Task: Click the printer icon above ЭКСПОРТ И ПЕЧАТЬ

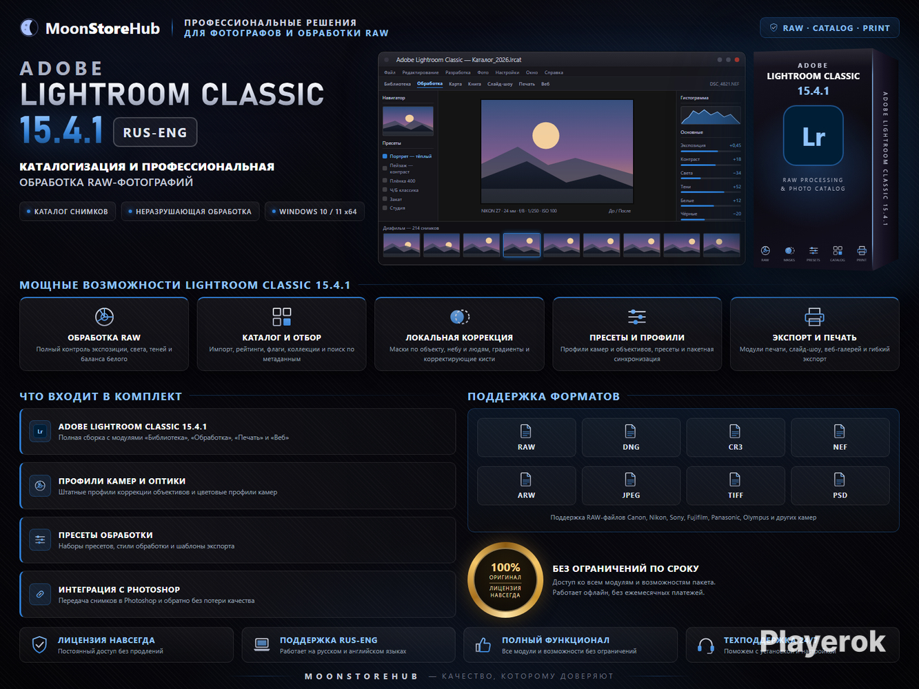Action: [815, 316]
